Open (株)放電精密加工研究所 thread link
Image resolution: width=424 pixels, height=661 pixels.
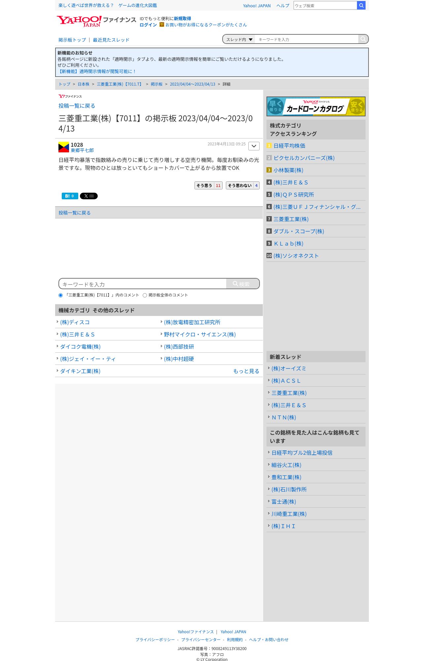[x=192, y=322]
